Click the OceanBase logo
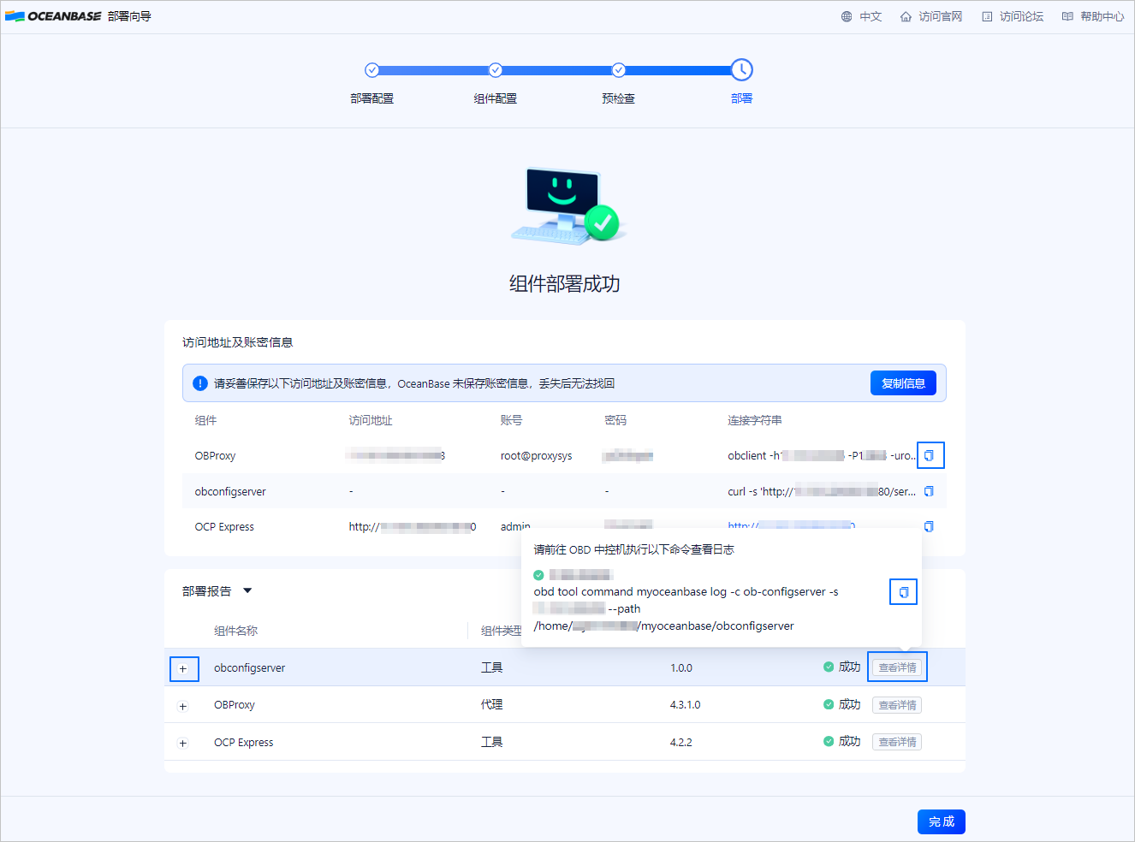Image resolution: width=1135 pixels, height=842 pixels. click(53, 16)
